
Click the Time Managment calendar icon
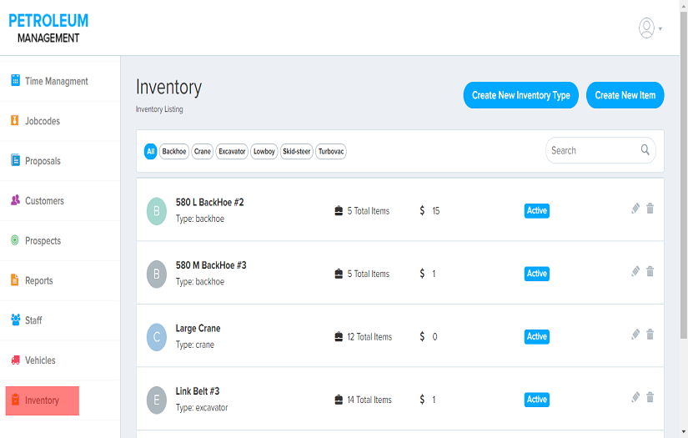point(15,80)
